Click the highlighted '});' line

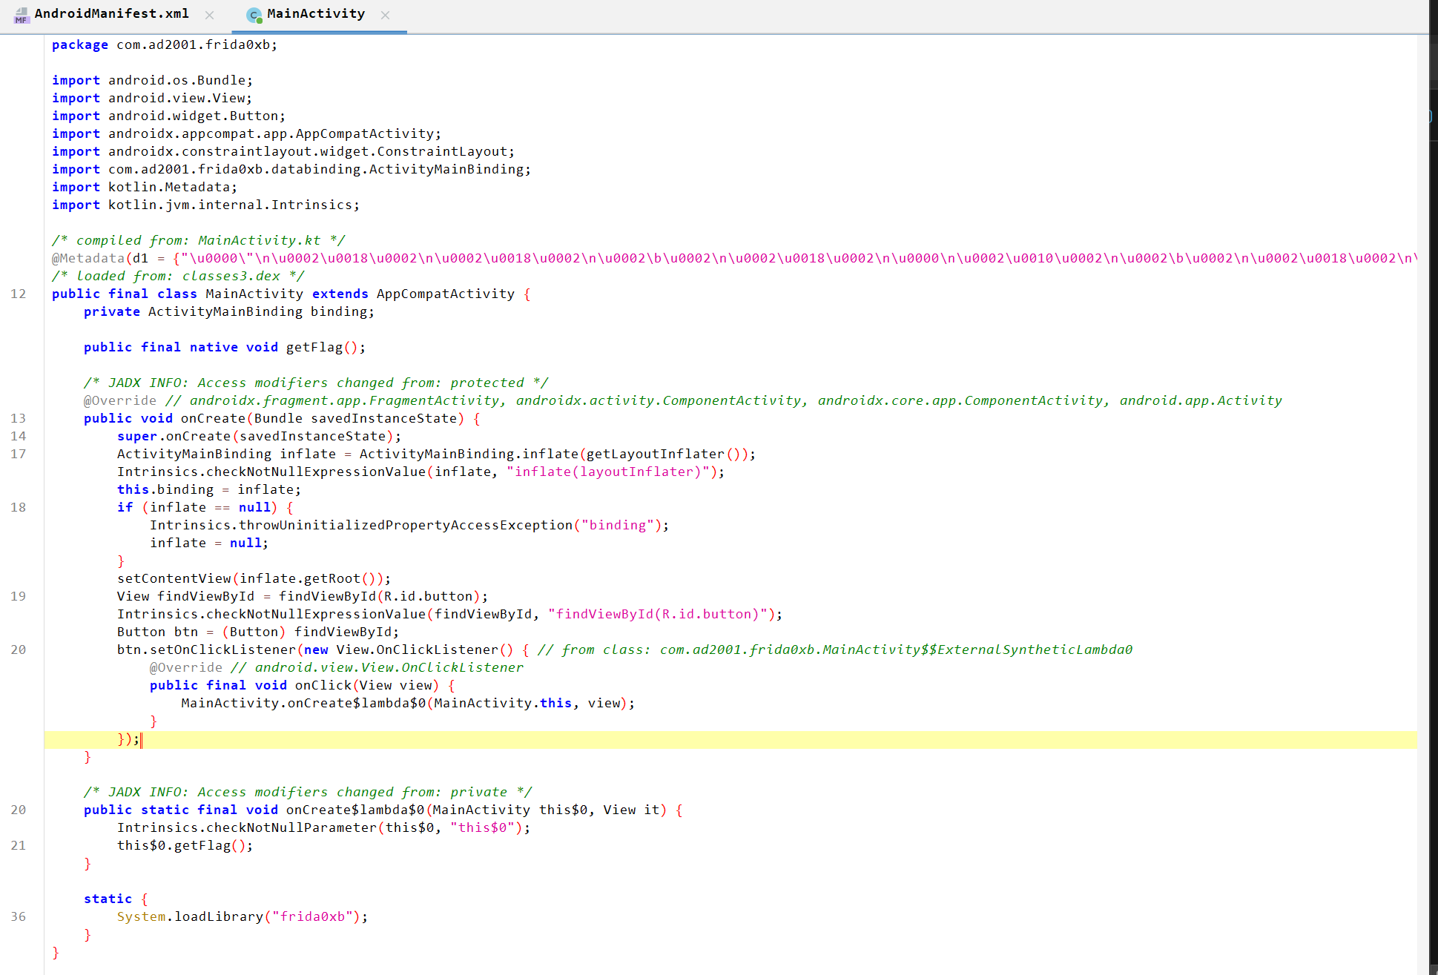[x=730, y=739]
